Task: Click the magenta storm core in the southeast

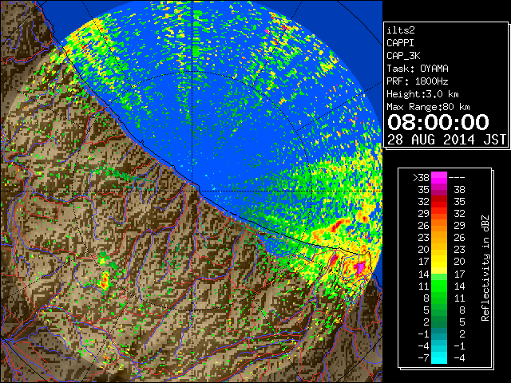Action: coord(360,268)
